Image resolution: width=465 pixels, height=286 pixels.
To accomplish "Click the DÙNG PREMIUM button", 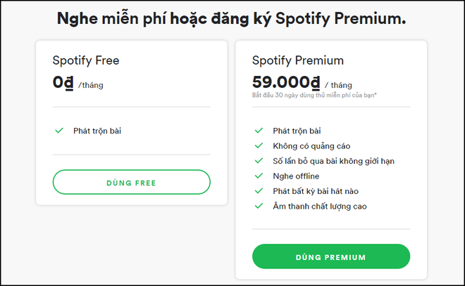I will [330, 256].
